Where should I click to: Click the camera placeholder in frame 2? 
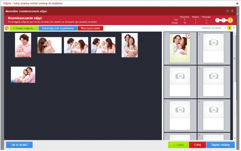[213, 42]
